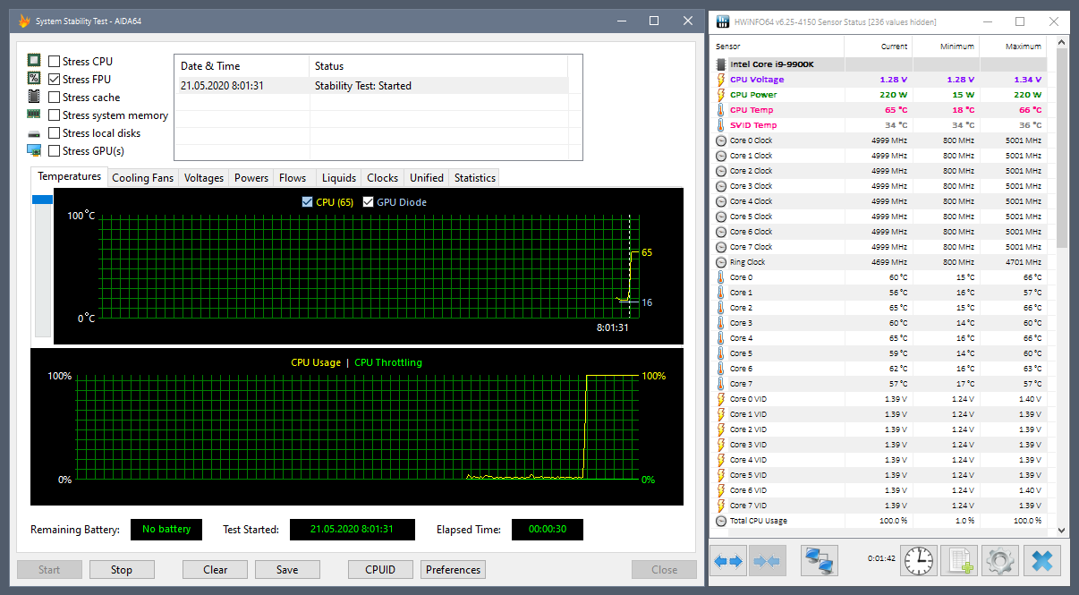This screenshot has height=595, width=1079.
Task: Open the Unified tab
Action: [x=427, y=178]
